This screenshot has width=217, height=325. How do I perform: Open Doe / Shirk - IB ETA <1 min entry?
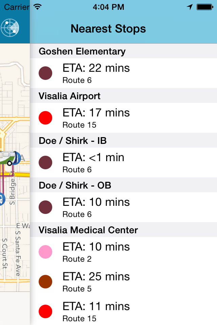(123, 162)
